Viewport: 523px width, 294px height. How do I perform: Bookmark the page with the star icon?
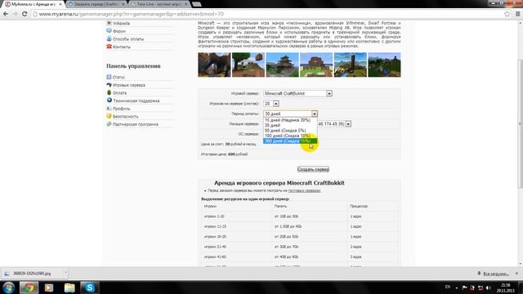507,14
